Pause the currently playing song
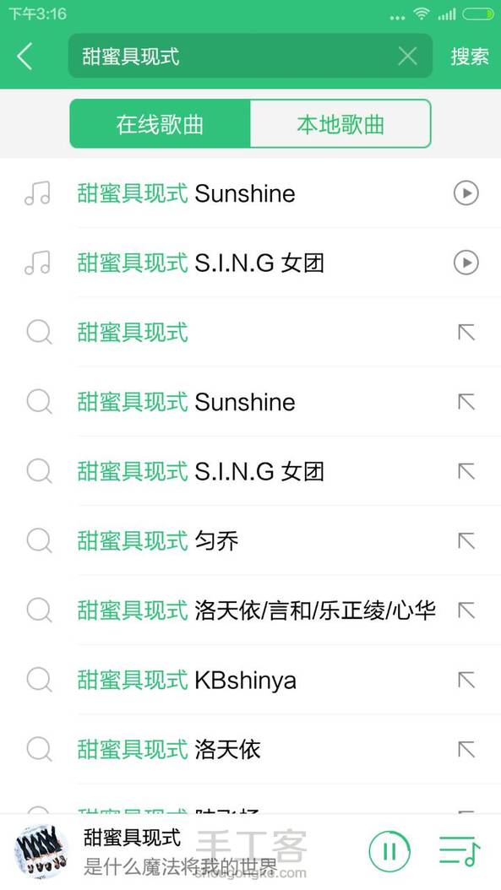The width and height of the screenshot is (501, 890). click(x=389, y=851)
